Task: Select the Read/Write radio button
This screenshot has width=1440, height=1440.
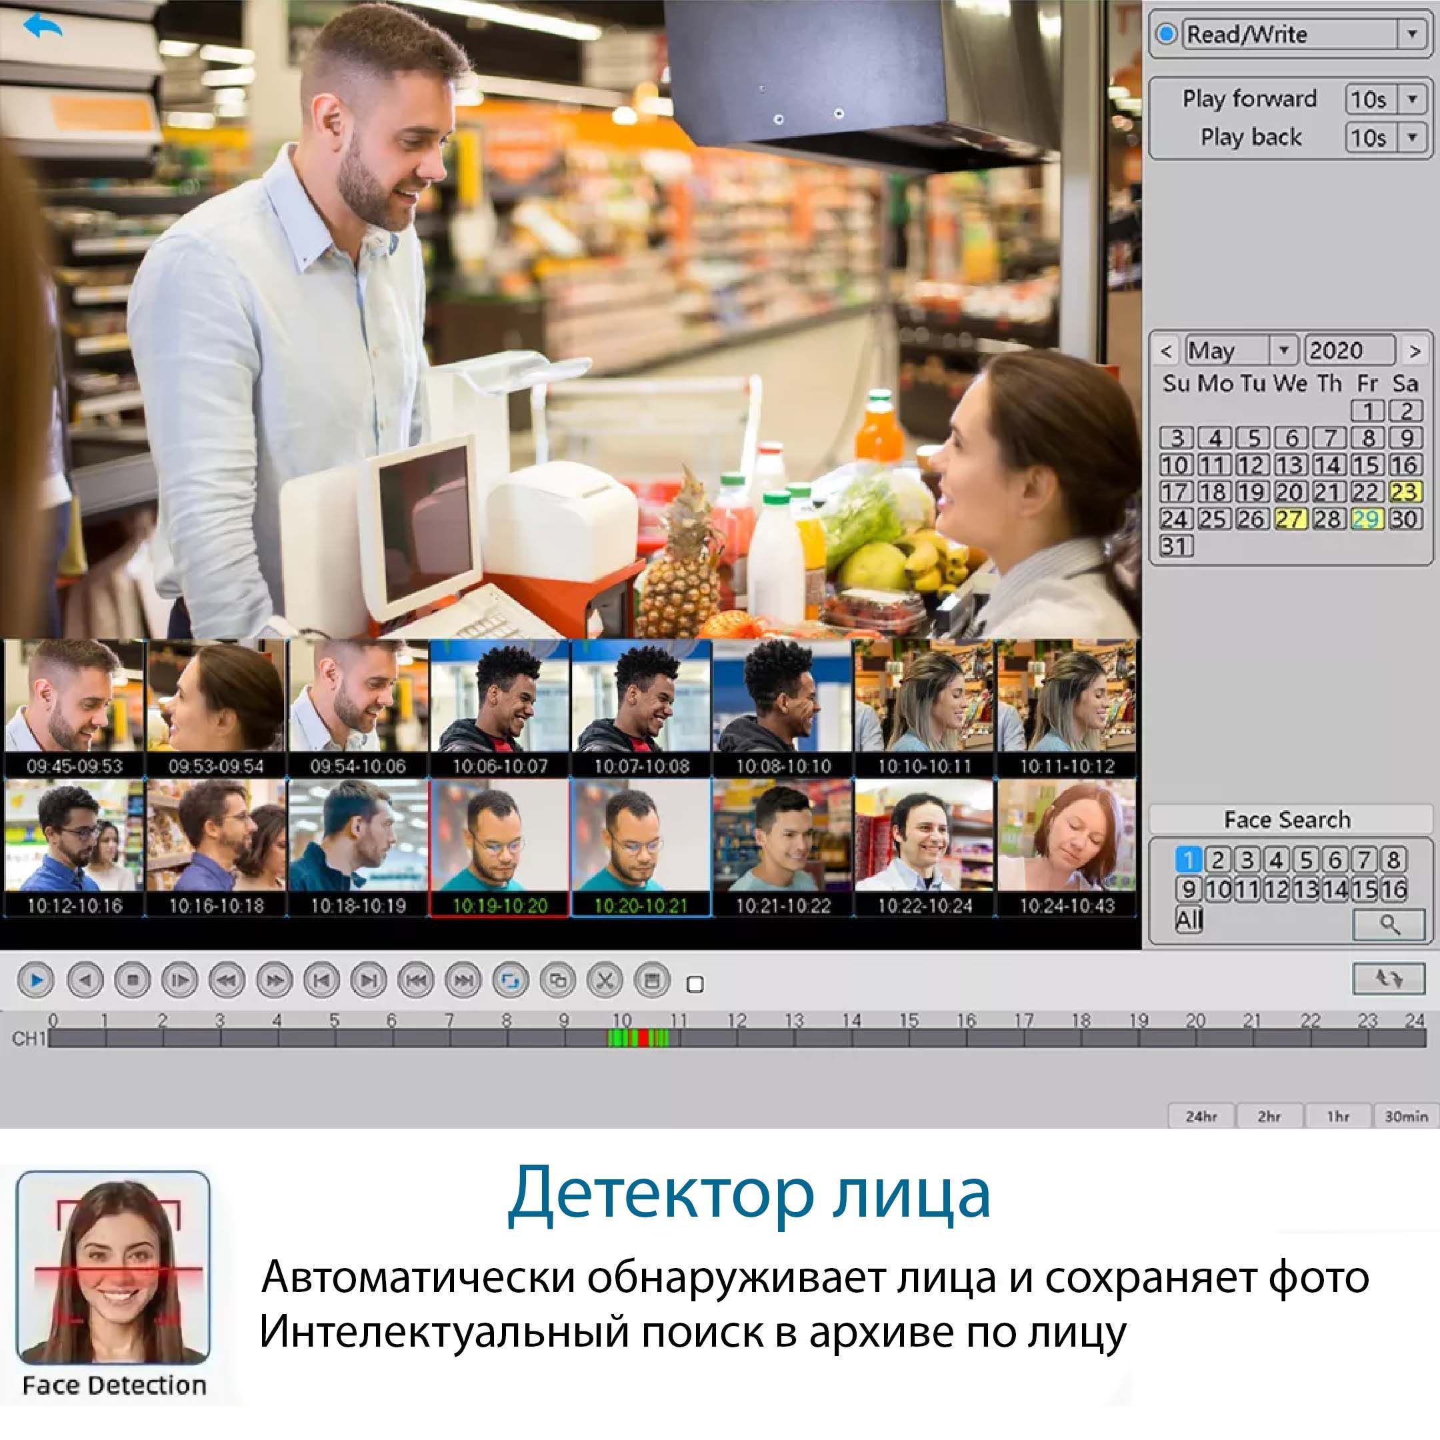Action: click(1167, 33)
